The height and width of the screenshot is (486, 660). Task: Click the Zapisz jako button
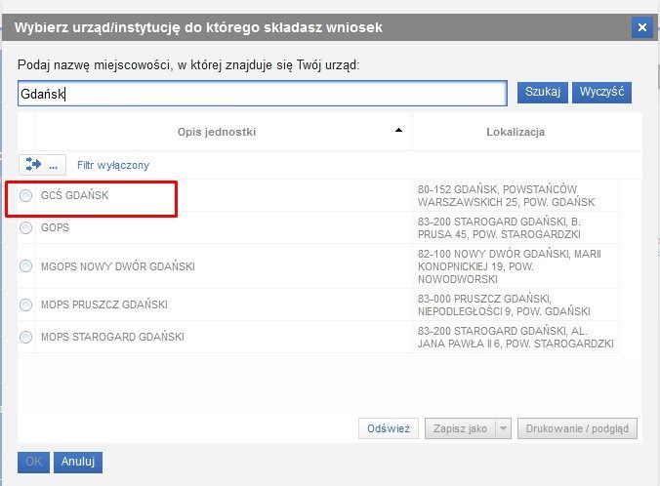click(459, 428)
